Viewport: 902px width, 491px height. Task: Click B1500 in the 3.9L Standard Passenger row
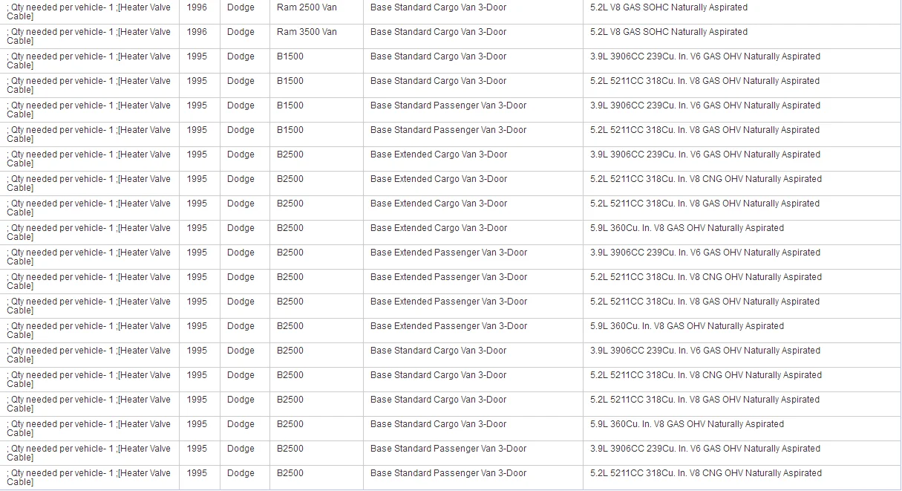pos(290,105)
